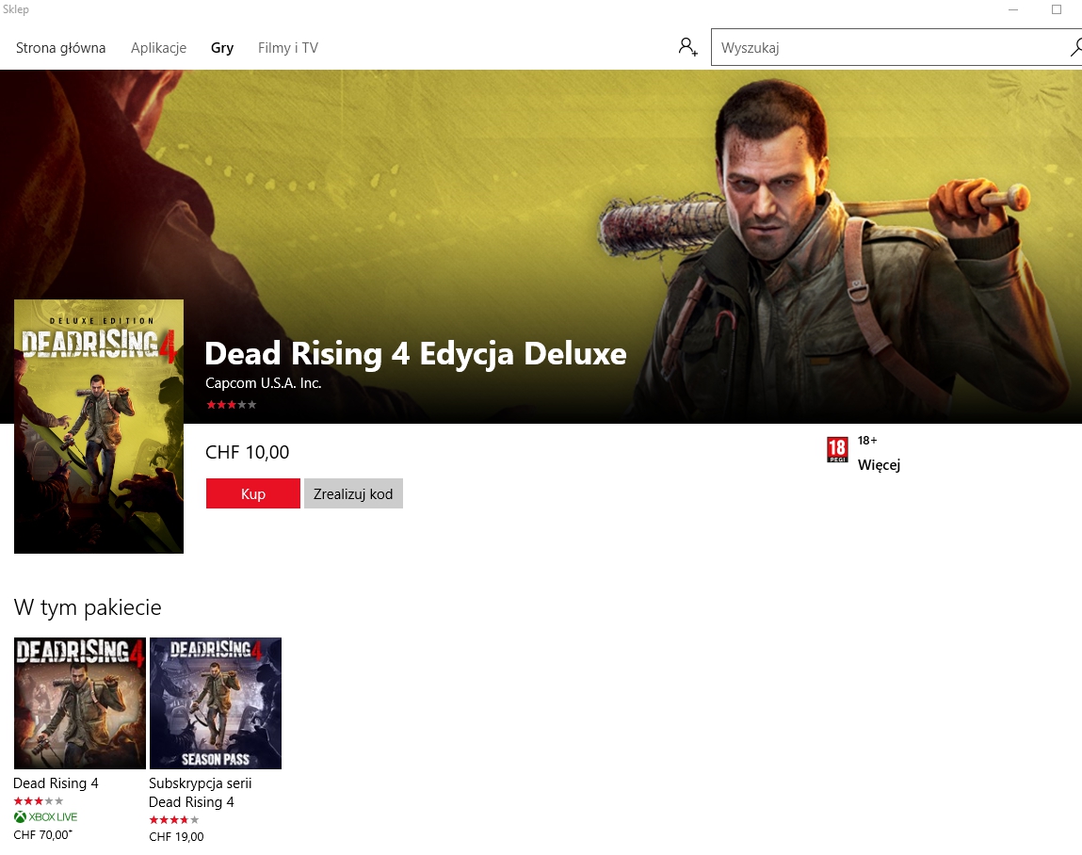The height and width of the screenshot is (855, 1082).
Task: Click the red Kup button
Action: 253,493
